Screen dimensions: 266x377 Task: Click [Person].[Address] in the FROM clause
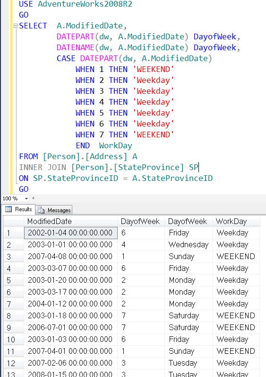point(85,156)
